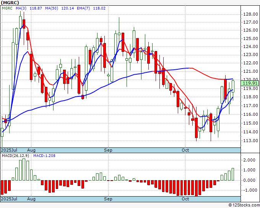Click the MA(3) value 118.87
The width and height of the screenshot is (260, 208).
pos(36,8)
